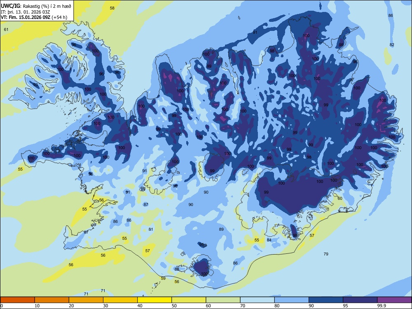Screen dimensions: 412x309
Task: Select the light green 60–70 legend swatch
Action: (x=223, y=300)
